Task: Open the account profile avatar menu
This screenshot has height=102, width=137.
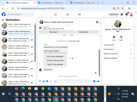Action: coord(132,14)
